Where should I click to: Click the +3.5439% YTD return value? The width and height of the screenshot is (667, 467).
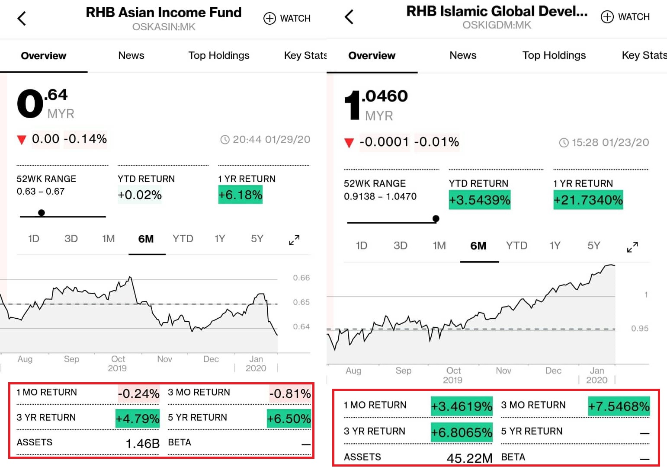tap(480, 200)
